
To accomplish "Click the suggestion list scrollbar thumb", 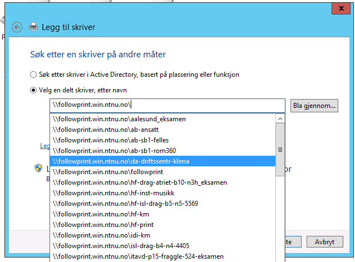I will 280,150.
